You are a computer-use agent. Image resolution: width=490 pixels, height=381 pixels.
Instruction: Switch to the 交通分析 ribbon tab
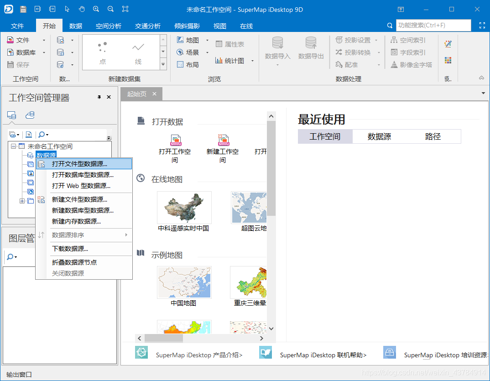pyautogui.click(x=148, y=26)
